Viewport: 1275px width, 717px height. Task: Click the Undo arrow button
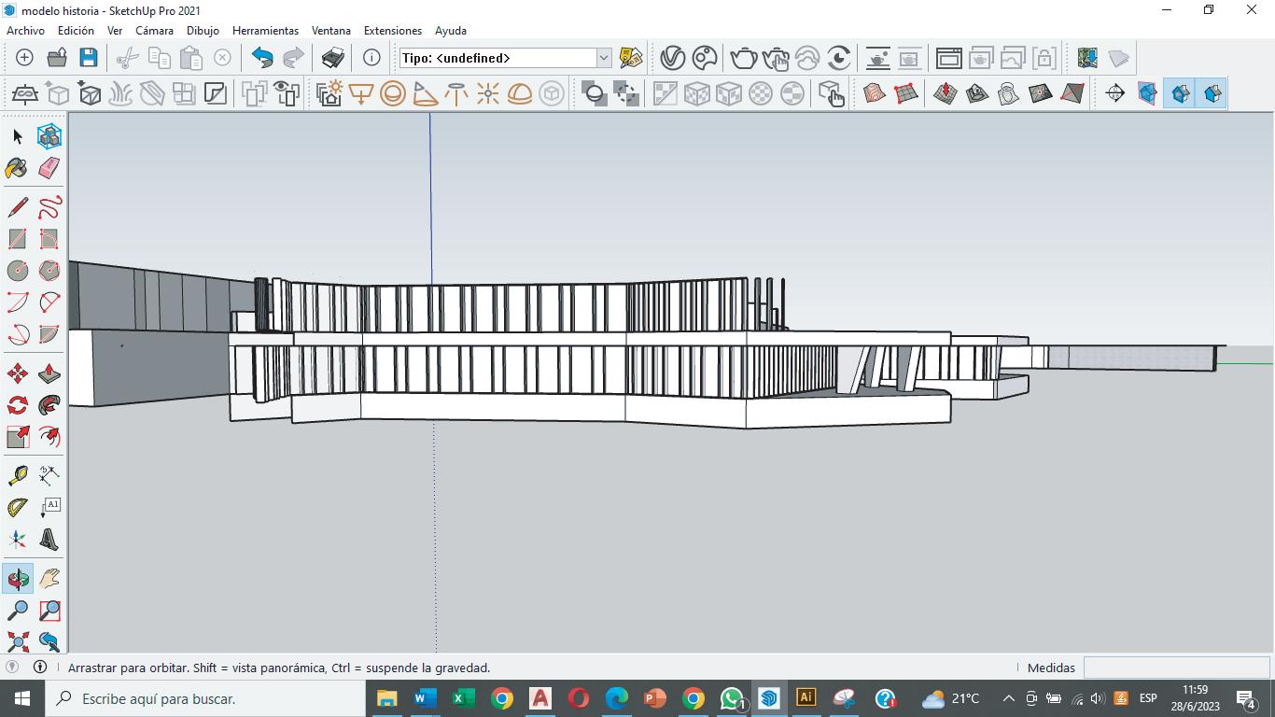tap(262, 58)
